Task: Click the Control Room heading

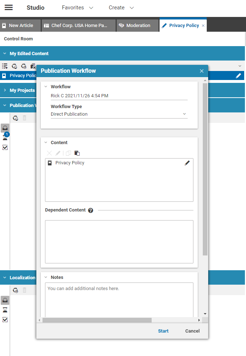Action: pos(18,39)
